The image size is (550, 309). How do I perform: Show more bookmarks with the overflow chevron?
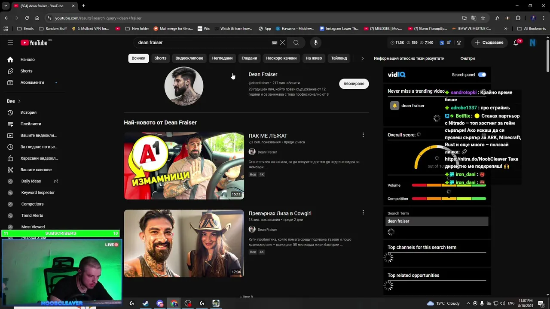(x=506, y=29)
